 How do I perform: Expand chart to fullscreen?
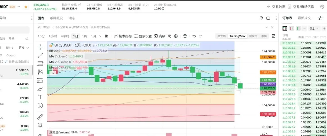click(x=274, y=36)
